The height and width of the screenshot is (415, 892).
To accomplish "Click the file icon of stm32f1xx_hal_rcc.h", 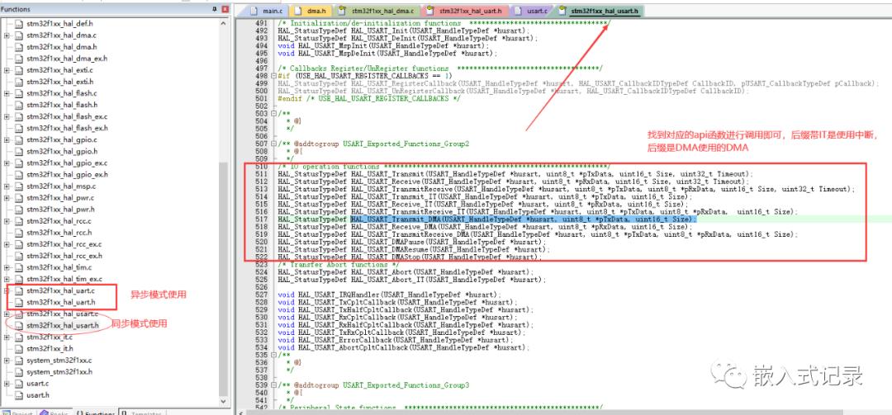I will point(19,233).
